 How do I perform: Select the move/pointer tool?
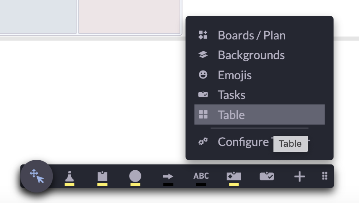click(x=37, y=176)
